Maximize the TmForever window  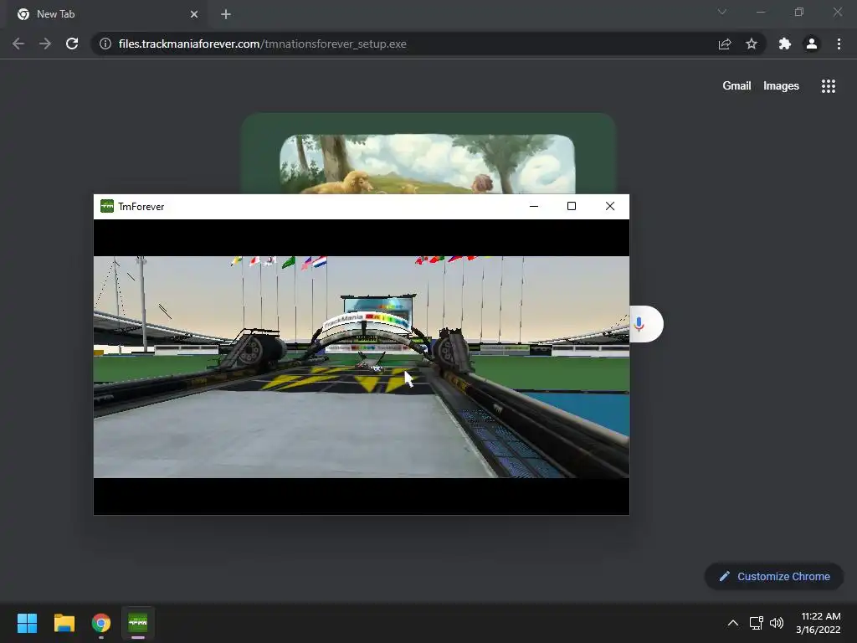click(x=572, y=206)
